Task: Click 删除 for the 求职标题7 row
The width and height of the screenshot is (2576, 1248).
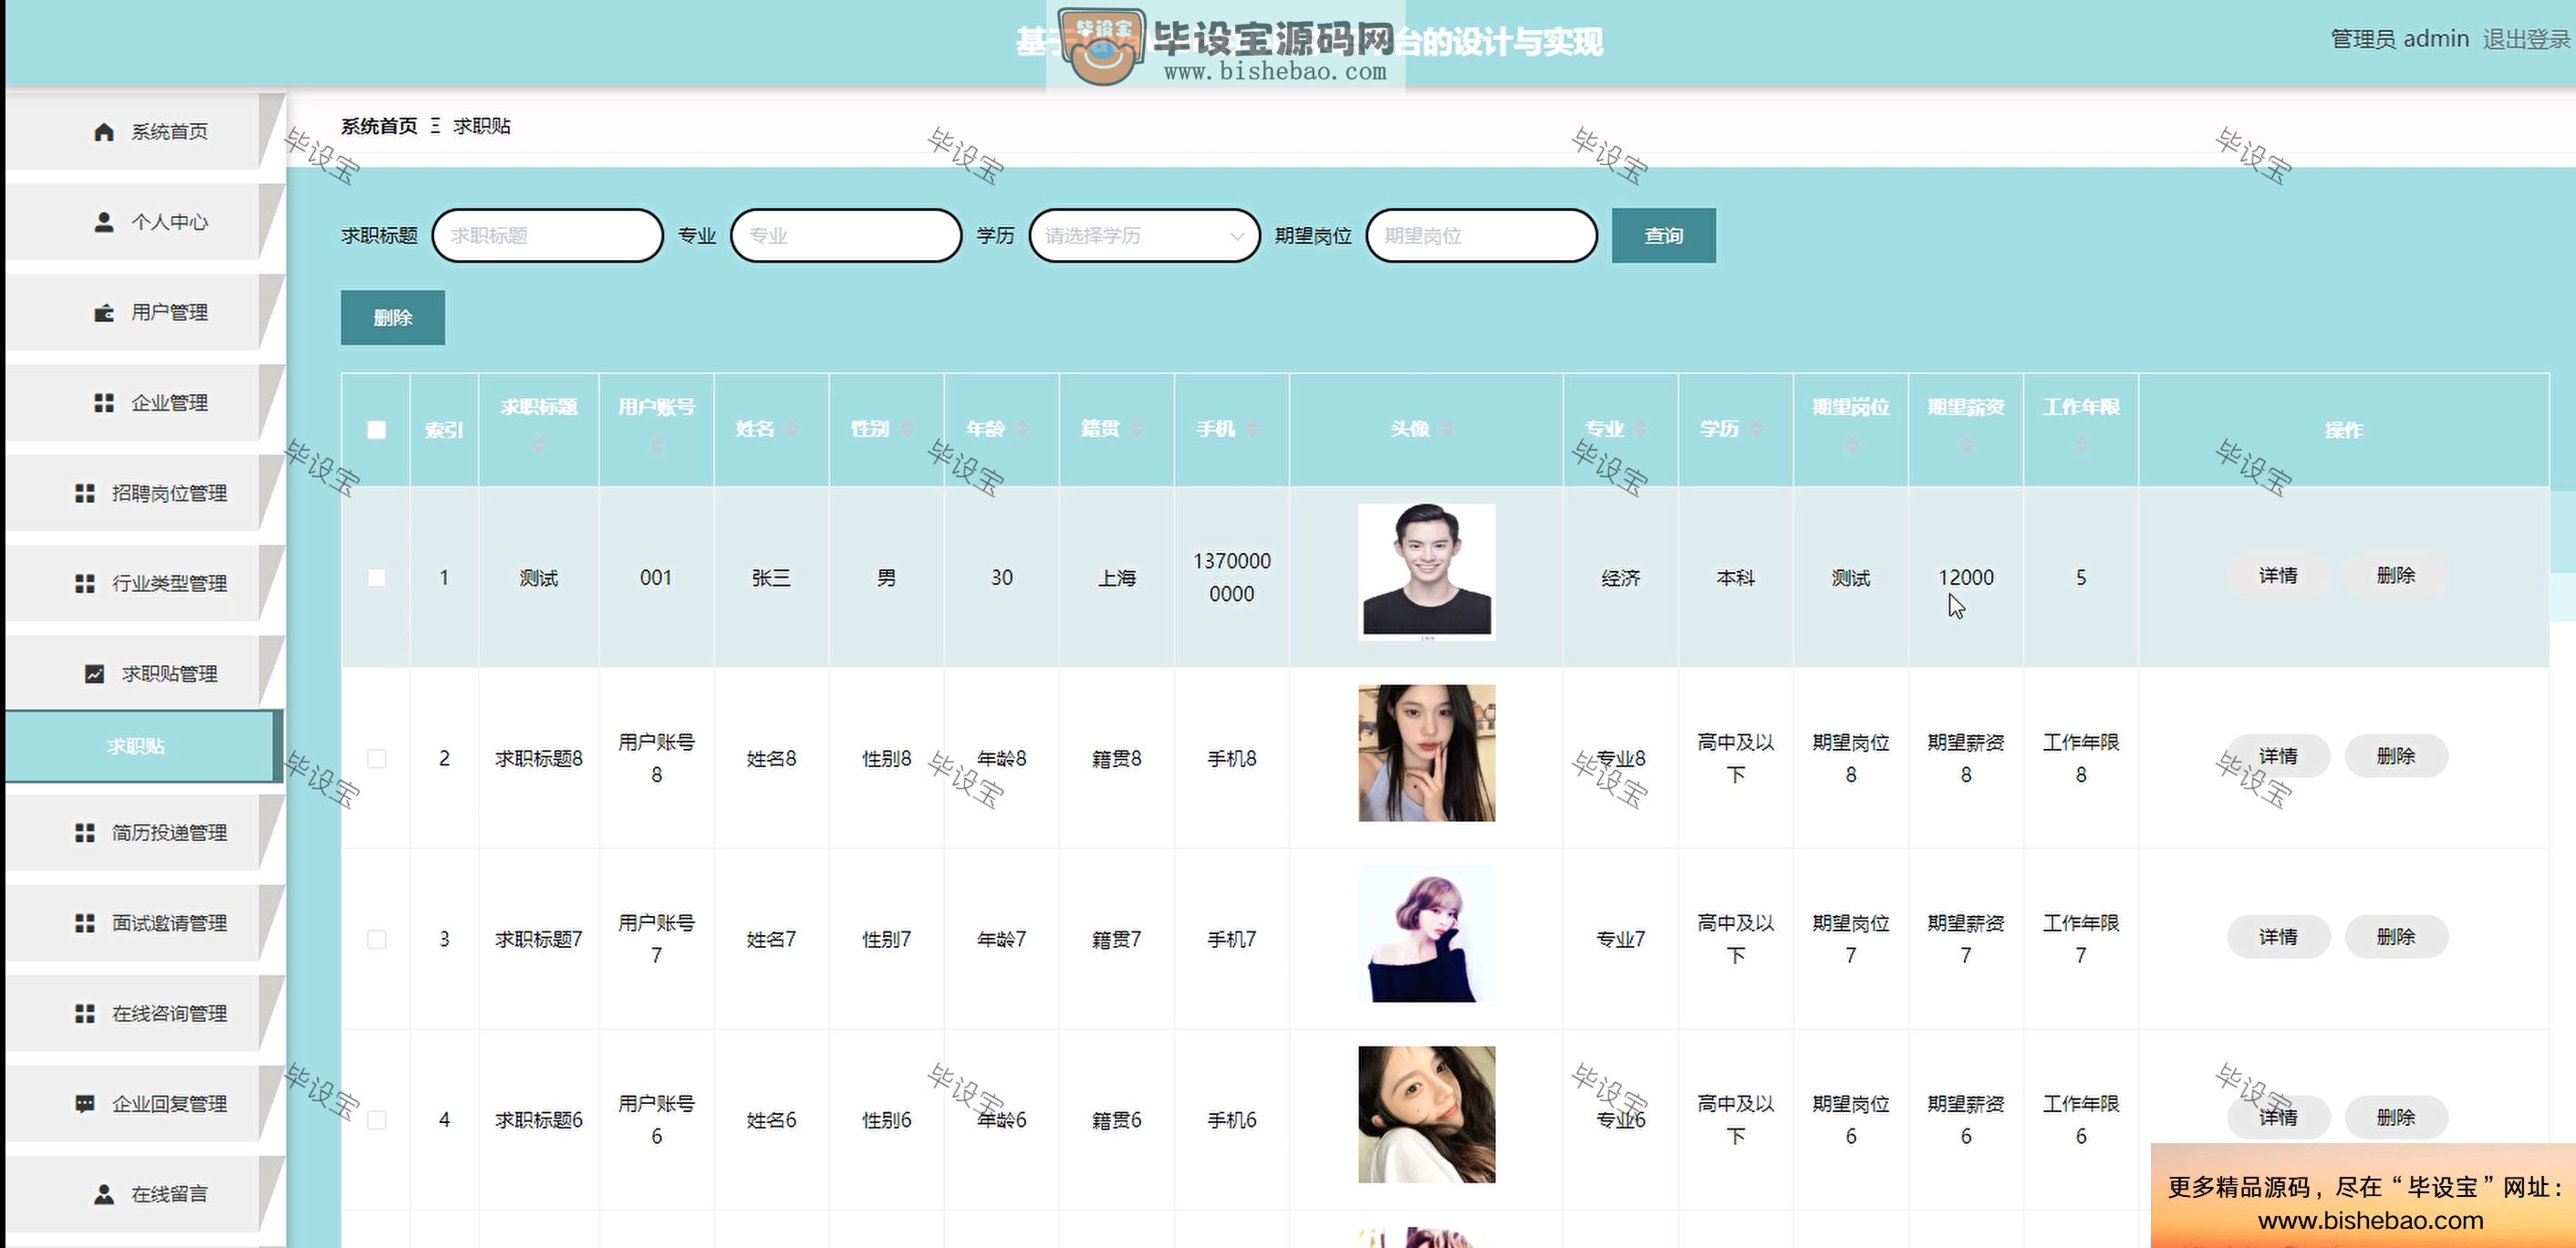Action: [x=2396, y=938]
